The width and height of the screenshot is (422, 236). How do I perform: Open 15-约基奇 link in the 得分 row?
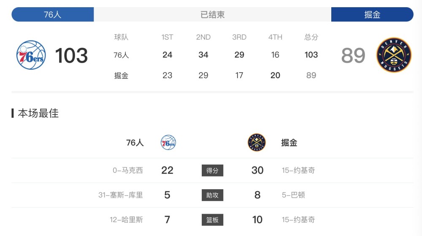(x=298, y=170)
